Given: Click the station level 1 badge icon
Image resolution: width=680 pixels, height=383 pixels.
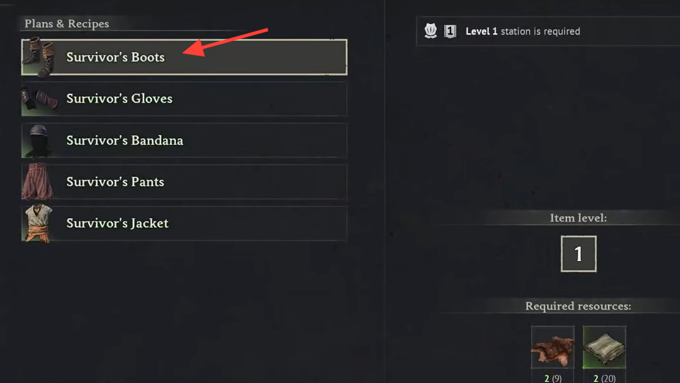Looking at the screenshot, I should click(450, 31).
